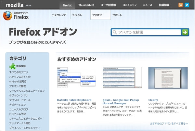The width and height of the screenshot is (195, 131).
Task: Open the 拡張機能 category link
Action: (x=21, y=66)
